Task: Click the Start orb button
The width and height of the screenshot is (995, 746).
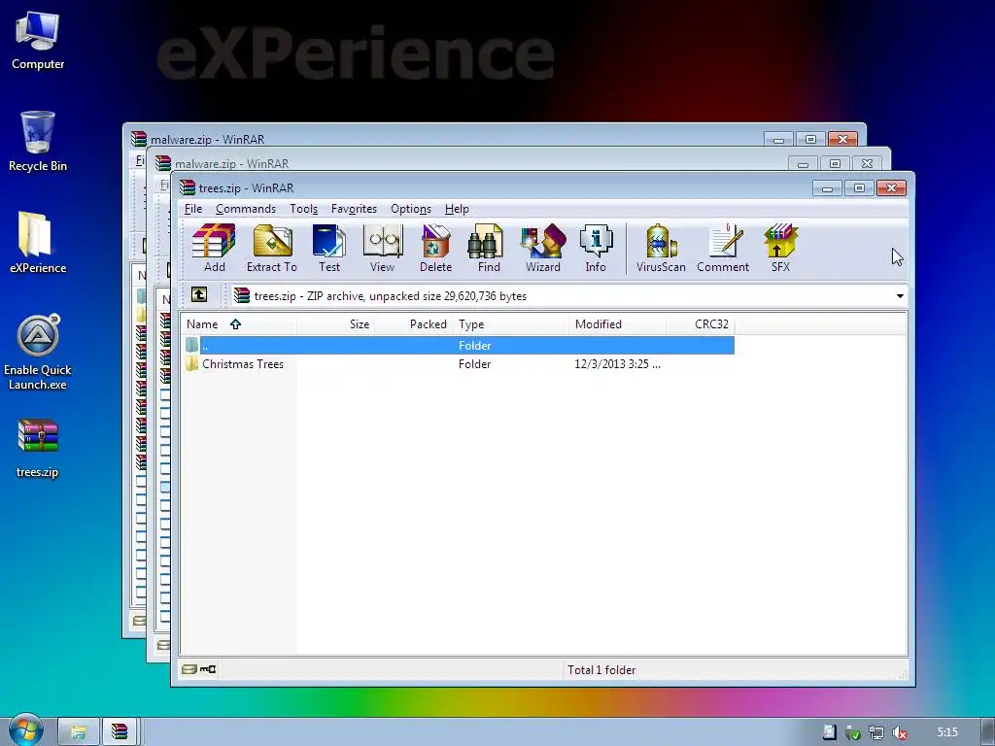Action: click(x=25, y=730)
